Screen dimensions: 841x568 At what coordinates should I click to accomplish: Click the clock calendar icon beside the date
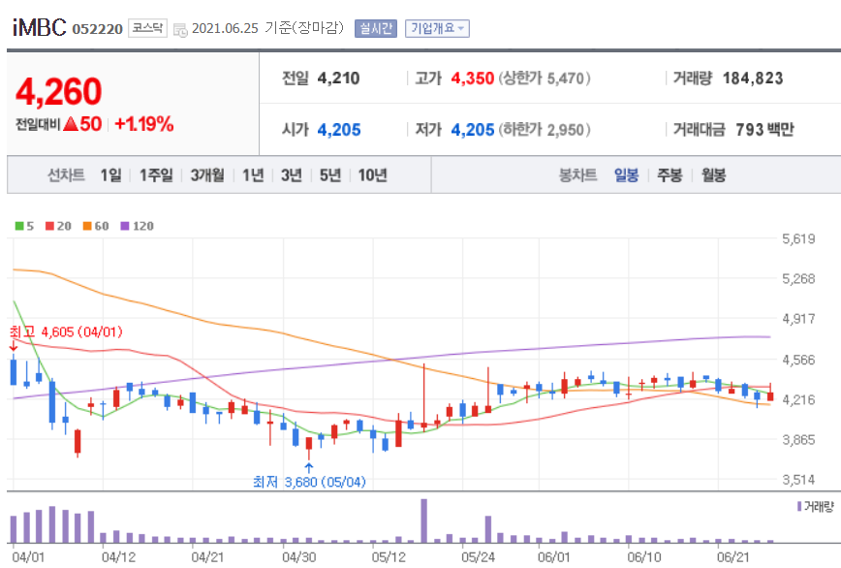pos(180,29)
